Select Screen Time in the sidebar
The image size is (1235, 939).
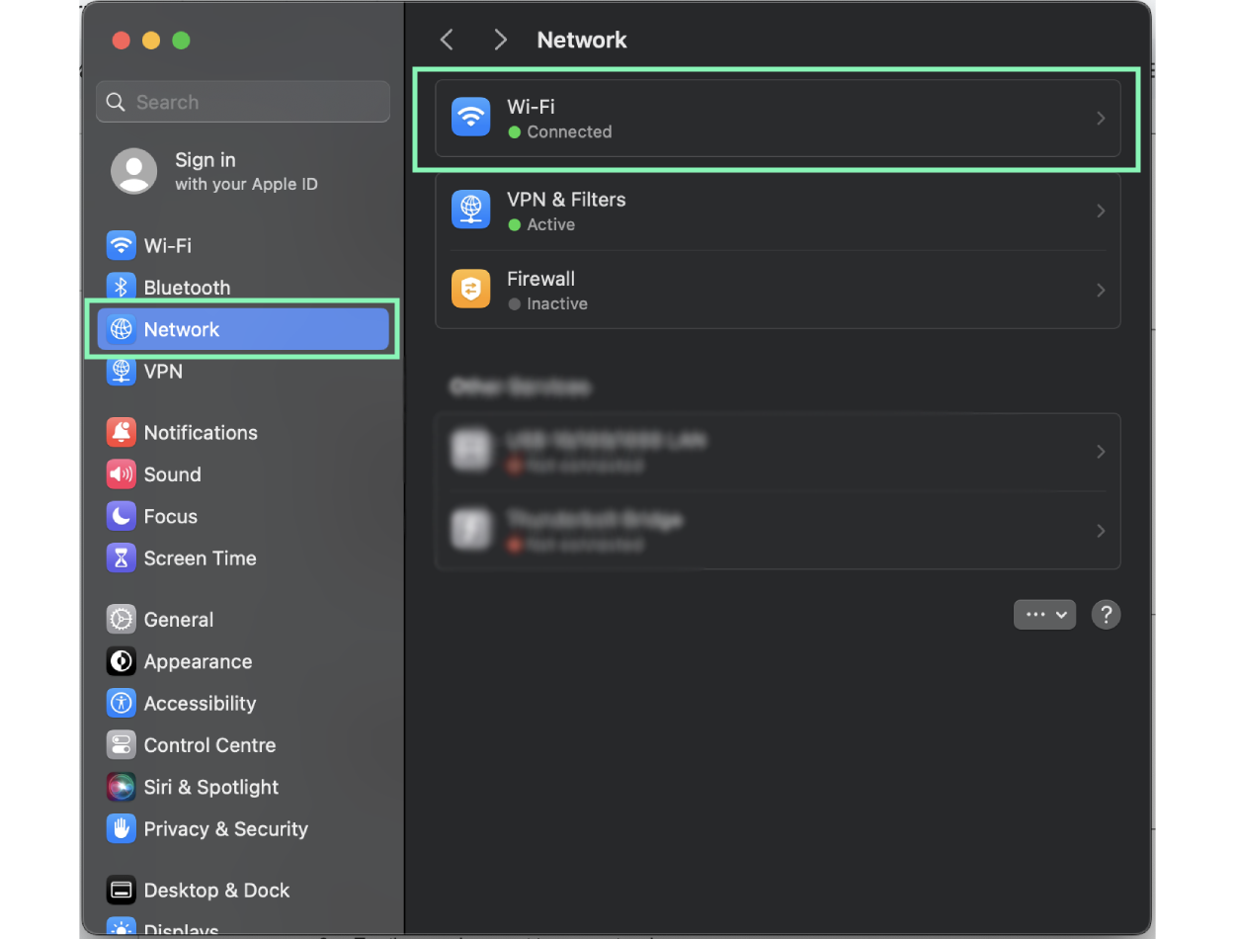[x=243, y=558]
